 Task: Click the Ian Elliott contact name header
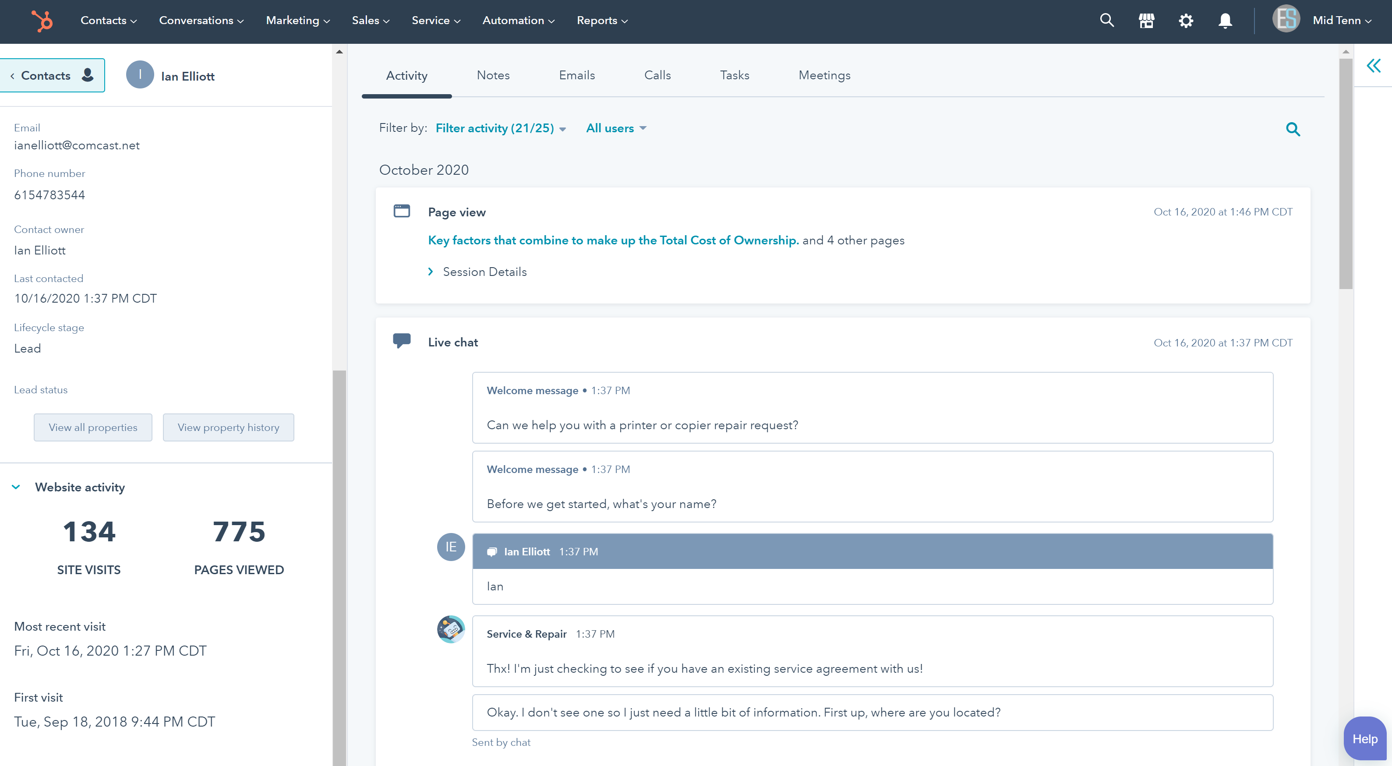[187, 76]
